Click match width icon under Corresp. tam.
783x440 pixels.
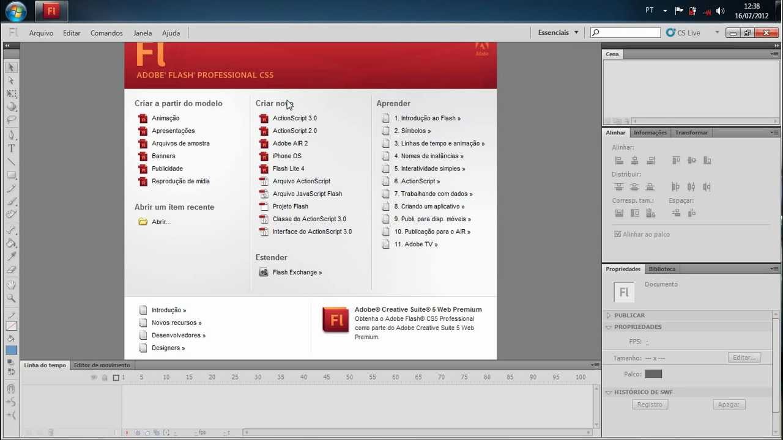click(619, 213)
